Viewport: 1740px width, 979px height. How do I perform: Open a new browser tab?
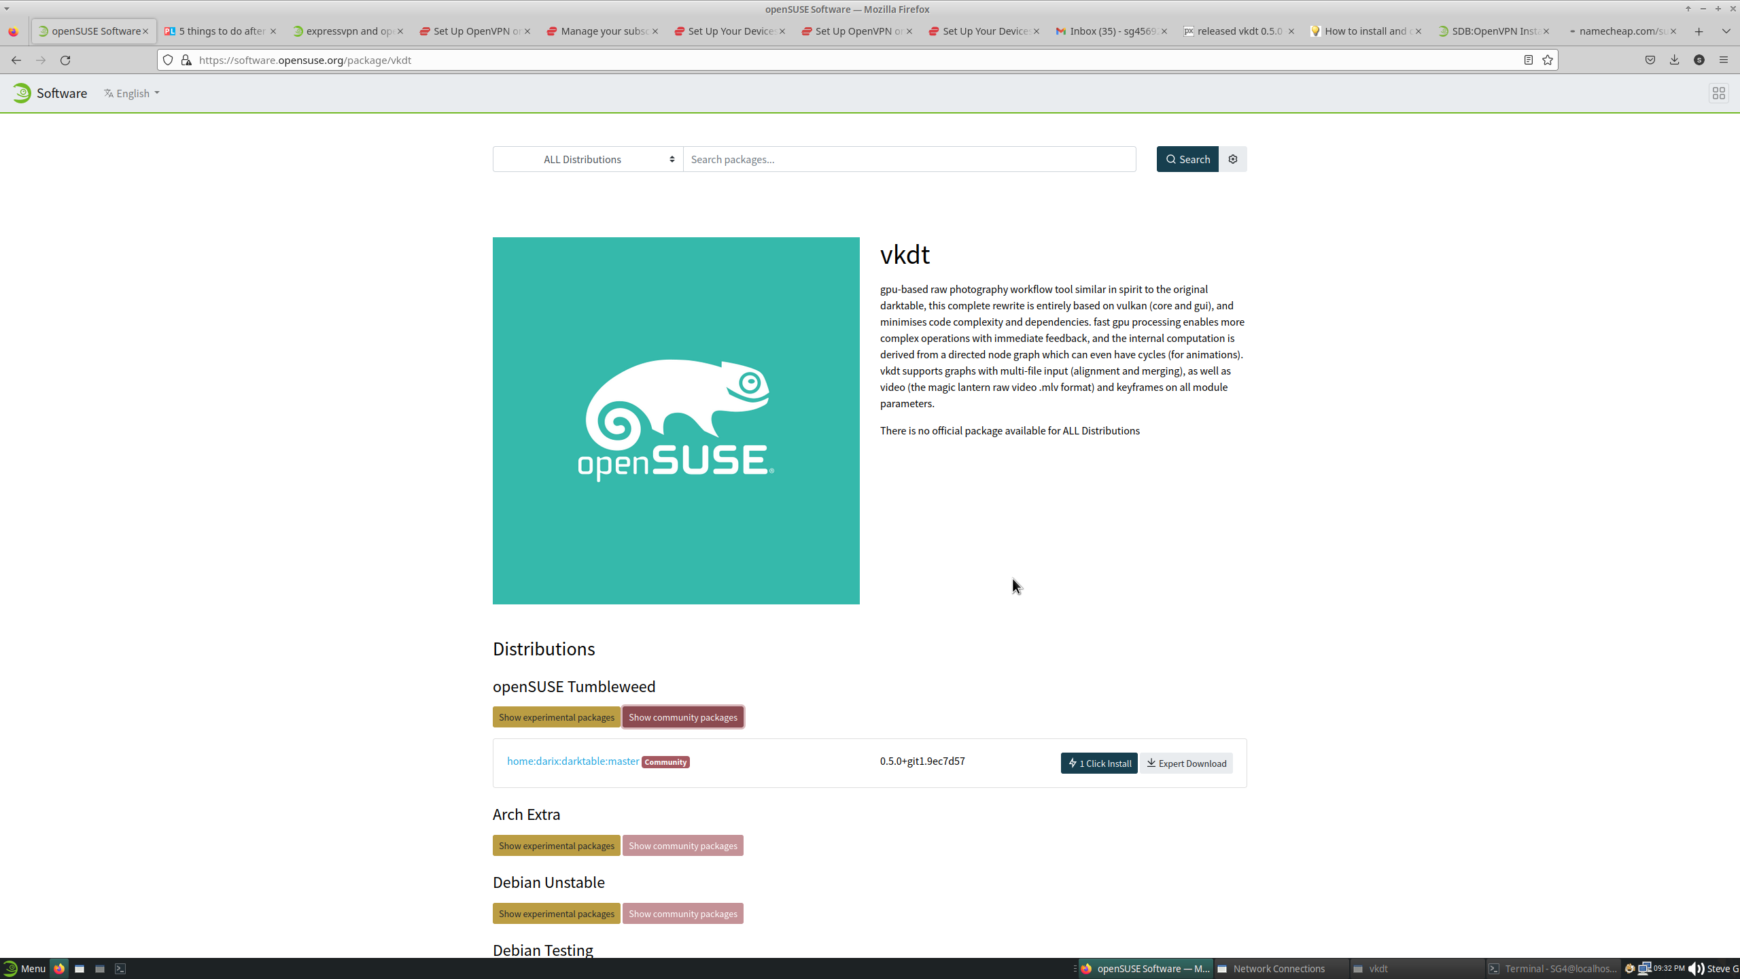1699,31
